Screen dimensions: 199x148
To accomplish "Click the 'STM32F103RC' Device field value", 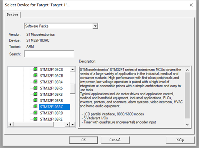I will pos(38,40).
